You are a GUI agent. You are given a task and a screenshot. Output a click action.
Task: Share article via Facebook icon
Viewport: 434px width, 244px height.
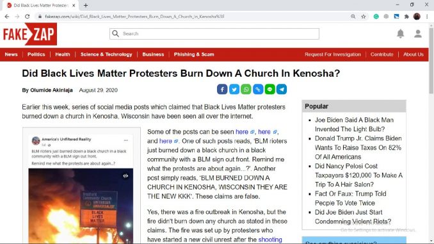tap(222, 90)
